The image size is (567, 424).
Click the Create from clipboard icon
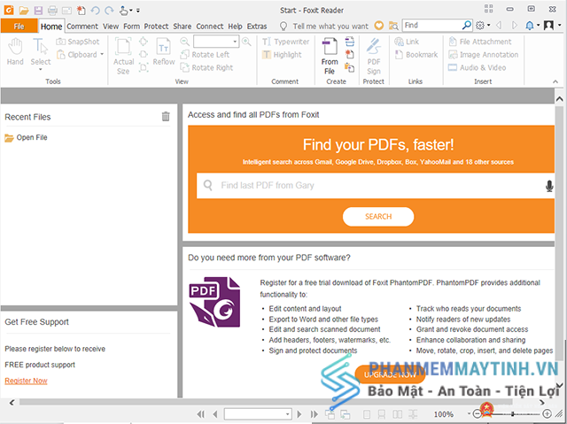coord(349,67)
